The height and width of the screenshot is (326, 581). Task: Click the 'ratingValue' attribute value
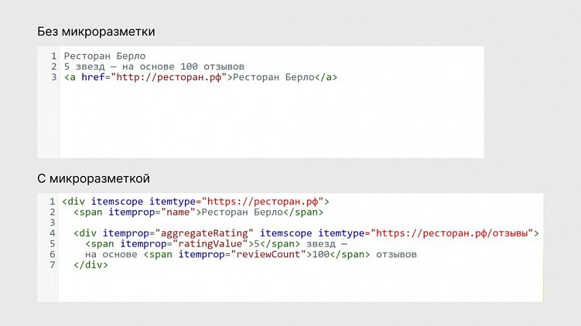pos(210,244)
